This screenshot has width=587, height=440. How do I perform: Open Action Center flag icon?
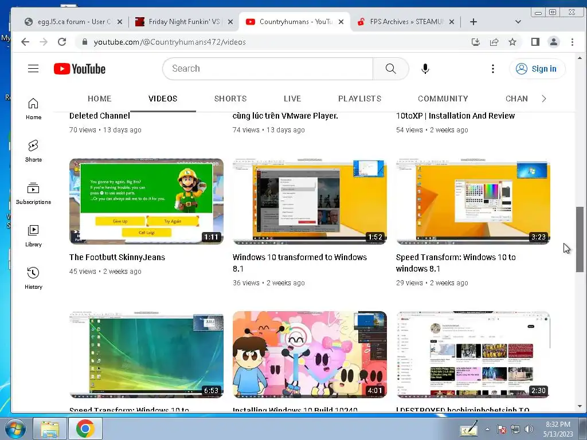click(501, 429)
